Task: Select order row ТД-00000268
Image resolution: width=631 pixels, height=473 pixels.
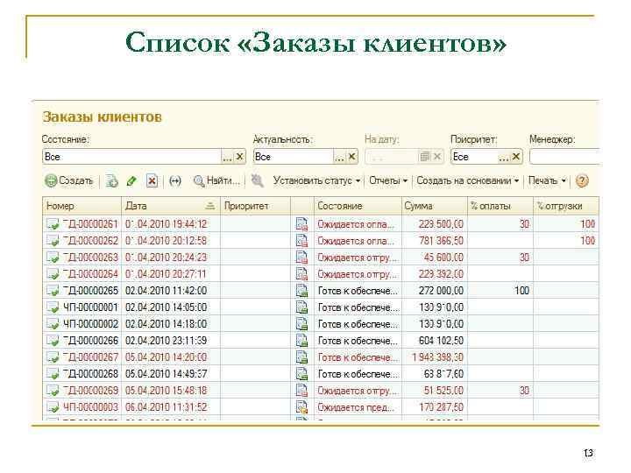Action: click(321, 374)
